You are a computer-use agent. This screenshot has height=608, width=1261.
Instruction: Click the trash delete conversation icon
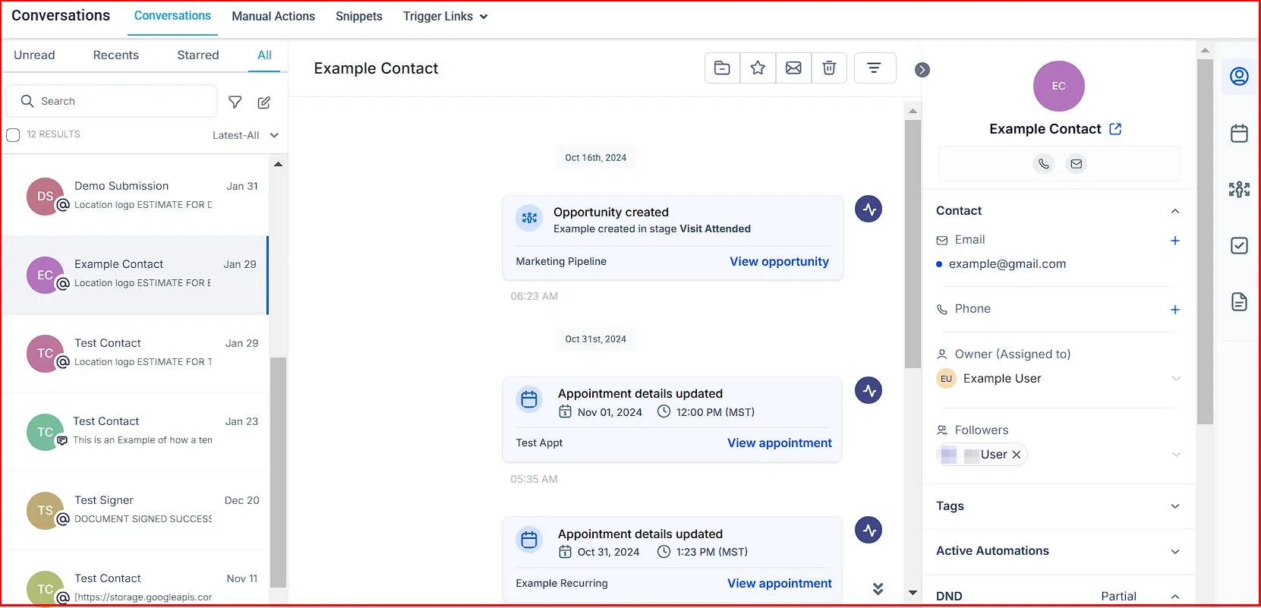pyautogui.click(x=829, y=68)
